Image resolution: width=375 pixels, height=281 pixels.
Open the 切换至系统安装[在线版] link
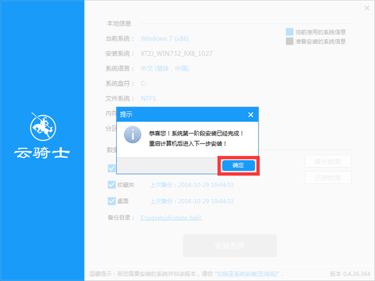(249, 274)
